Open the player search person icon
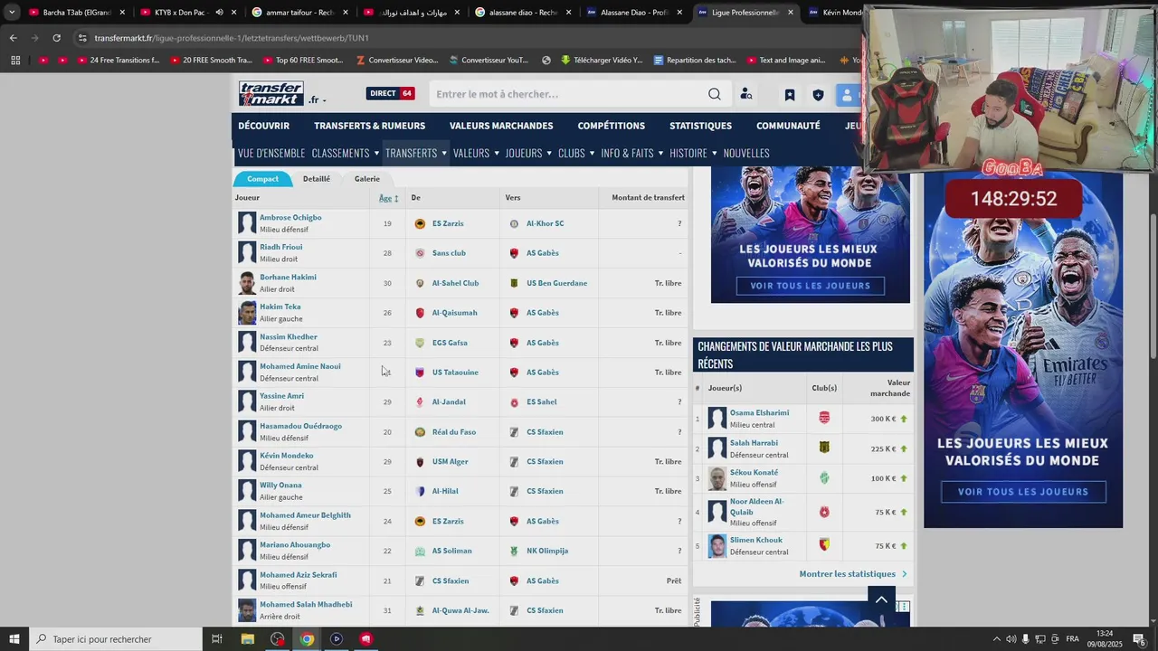 pos(746,94)
